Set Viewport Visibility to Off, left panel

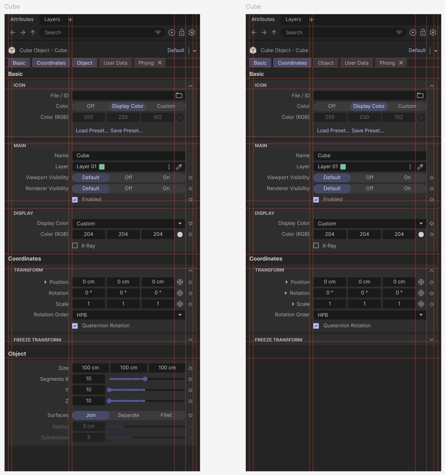[129, 178]
